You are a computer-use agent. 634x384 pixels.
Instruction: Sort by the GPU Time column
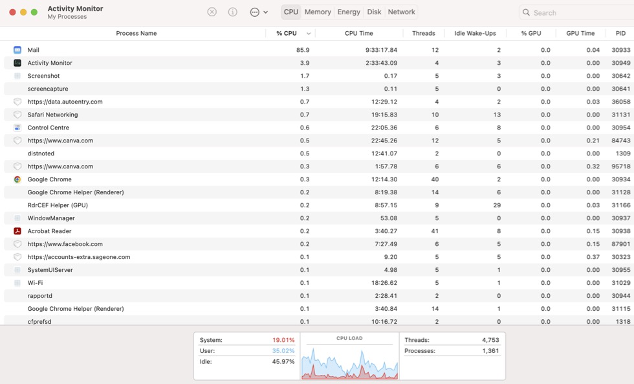tap(580, 33)
